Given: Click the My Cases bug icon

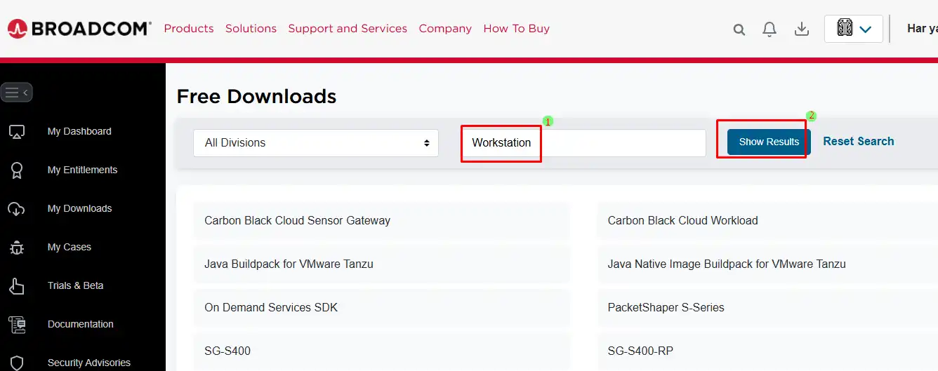Looking at the screenshot, I should [17, 248].
